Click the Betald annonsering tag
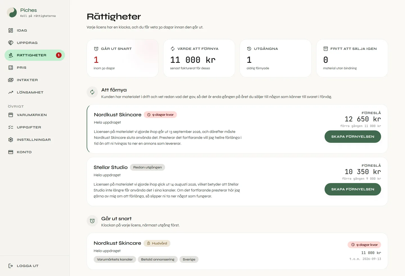 pyautogui.click(x=157, y=259)
